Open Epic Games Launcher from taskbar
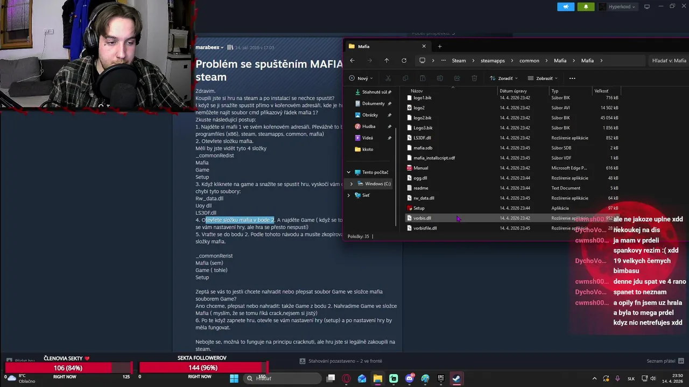 point(441,378)
